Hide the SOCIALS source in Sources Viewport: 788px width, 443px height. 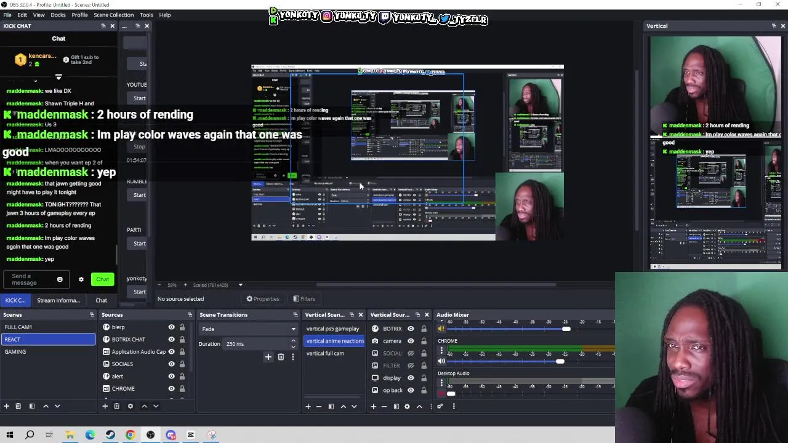[x=171, y=364]
